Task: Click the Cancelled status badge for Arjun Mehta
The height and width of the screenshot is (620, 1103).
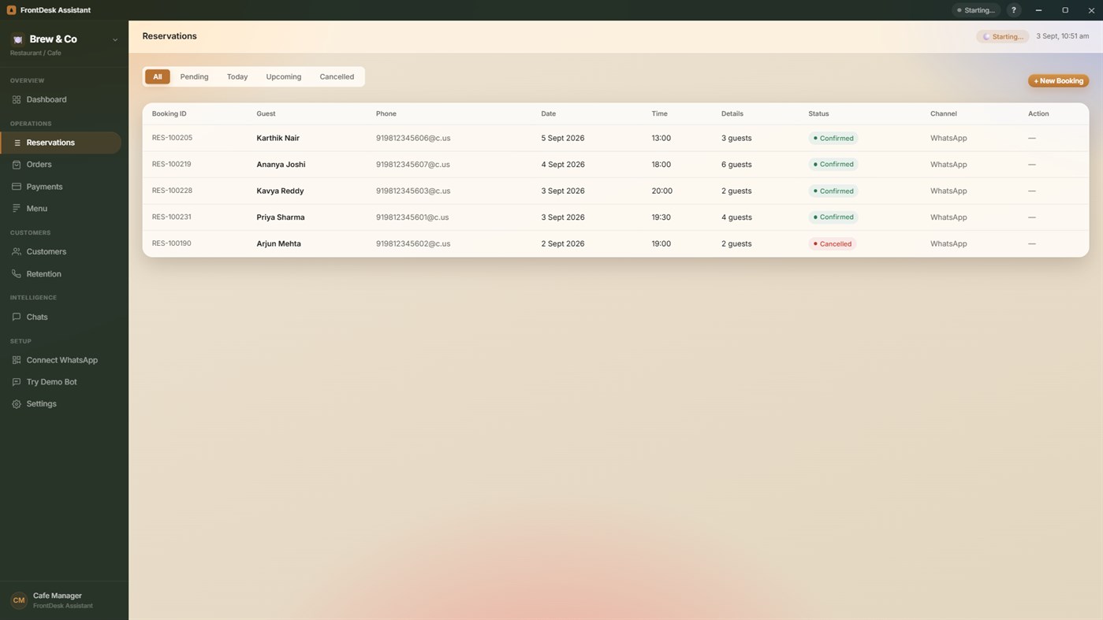Action: [833, 244]
